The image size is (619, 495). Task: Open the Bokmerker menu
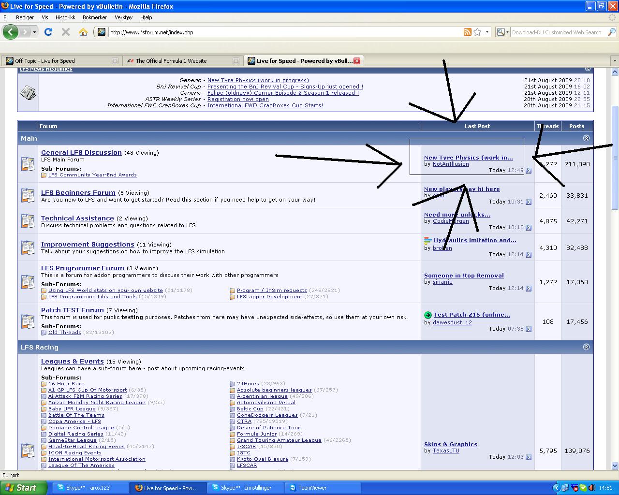click(95, 17)
